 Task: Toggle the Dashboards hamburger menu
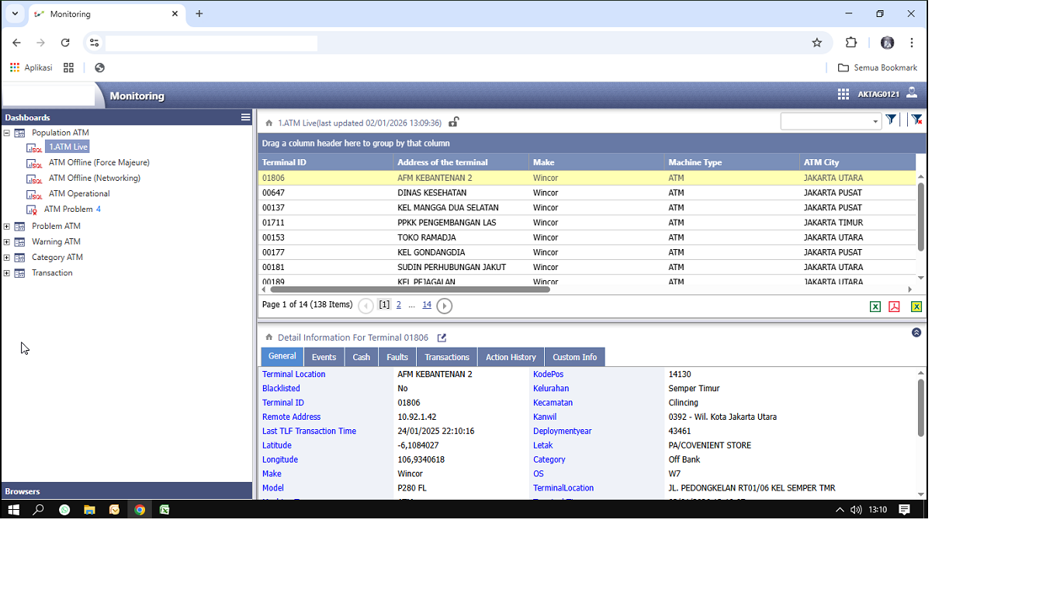[x=245, y=117]
